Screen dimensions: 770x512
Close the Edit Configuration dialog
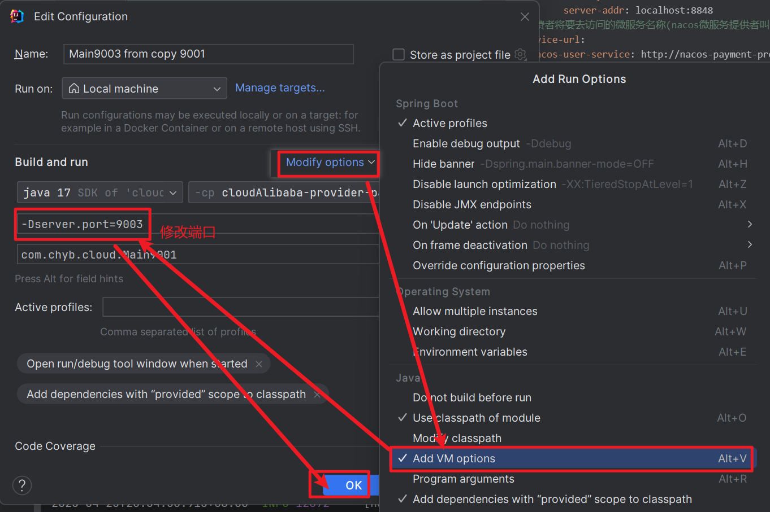[x=525, y=17]
